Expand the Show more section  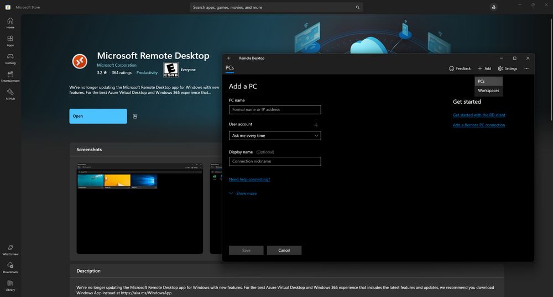tap(243, 194)
